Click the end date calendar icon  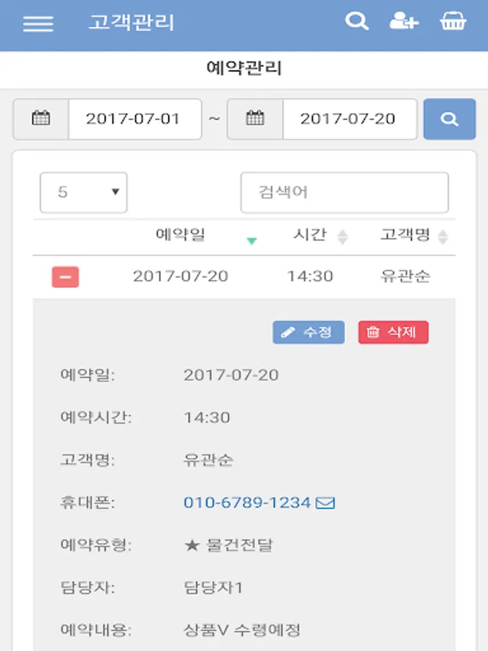tap(255, 119)
